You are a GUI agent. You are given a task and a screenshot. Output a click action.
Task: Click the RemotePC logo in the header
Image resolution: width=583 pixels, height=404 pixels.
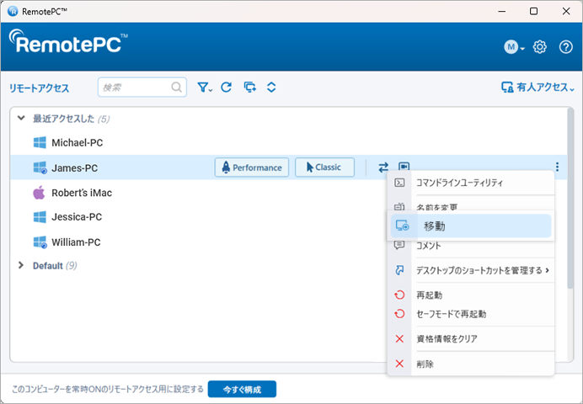click(x=68, y=41)
